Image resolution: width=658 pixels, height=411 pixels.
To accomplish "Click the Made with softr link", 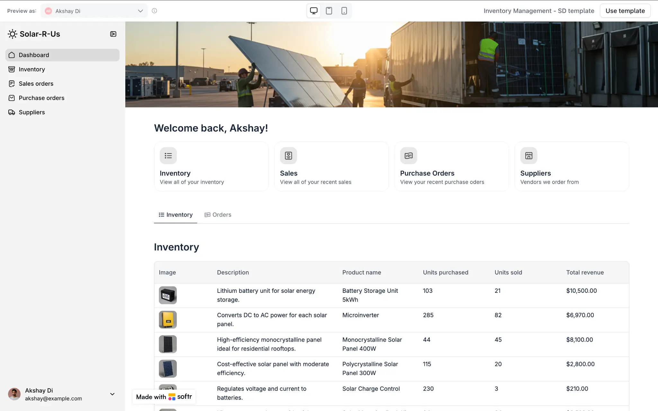I will pyautogui.click(x=164, y=397).
